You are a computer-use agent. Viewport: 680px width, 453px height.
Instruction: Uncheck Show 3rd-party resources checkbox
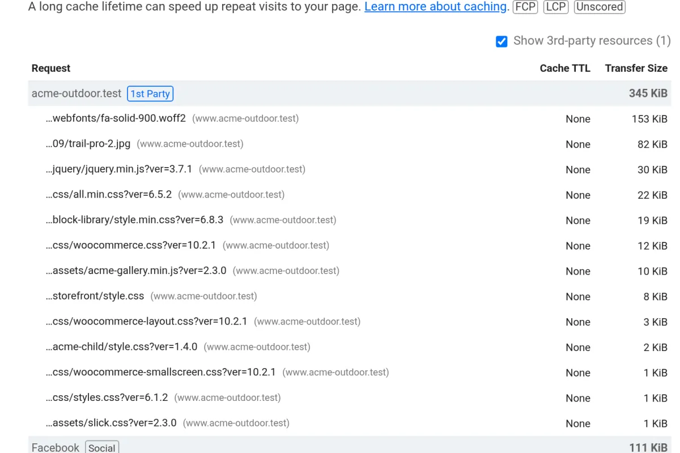pos(501,41)
